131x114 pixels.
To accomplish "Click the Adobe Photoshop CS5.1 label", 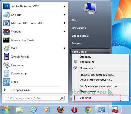I will pyautogui.click(x=25, y=6).
